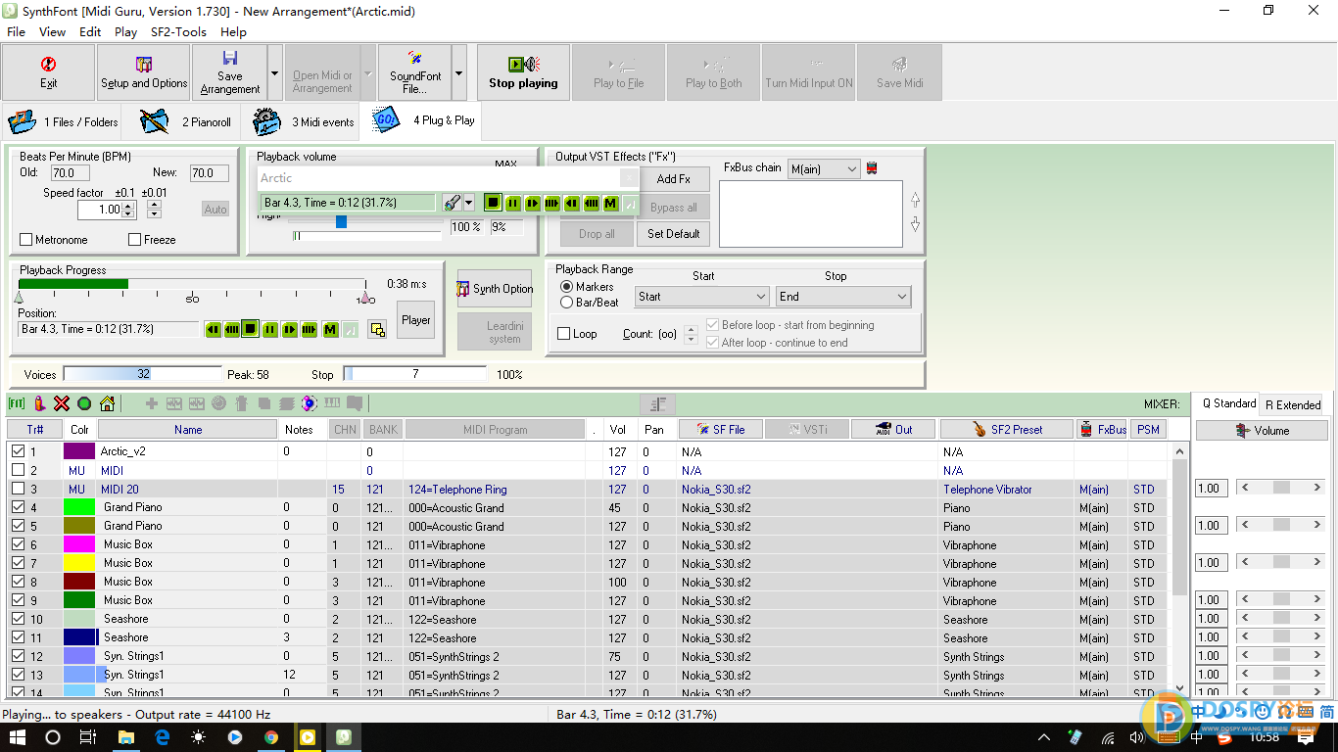Screen dimensions: 1338x752
Task: Click Stop playing button
Action: pyautogui.click(x=523, y=72)
